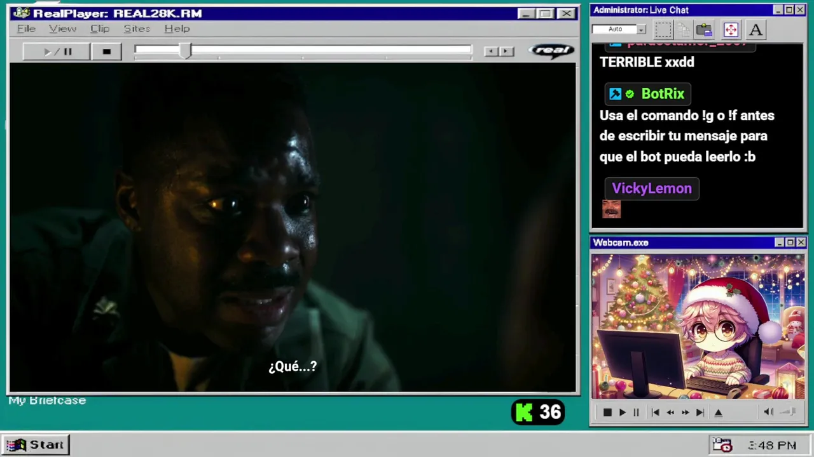Click the BotRix username badge in chat

coord(647,94)
